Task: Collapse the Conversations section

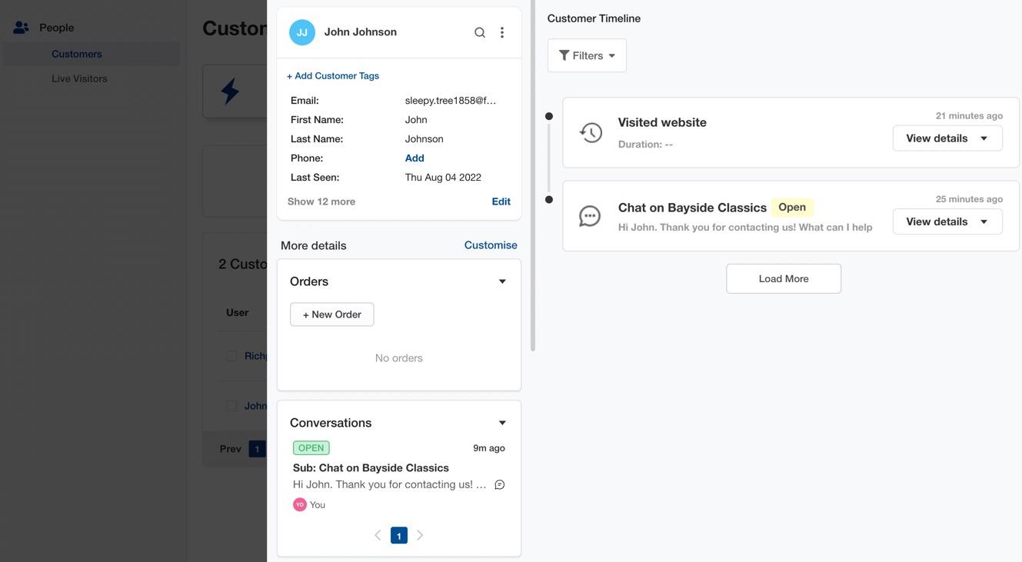Action: coord(502,423)
